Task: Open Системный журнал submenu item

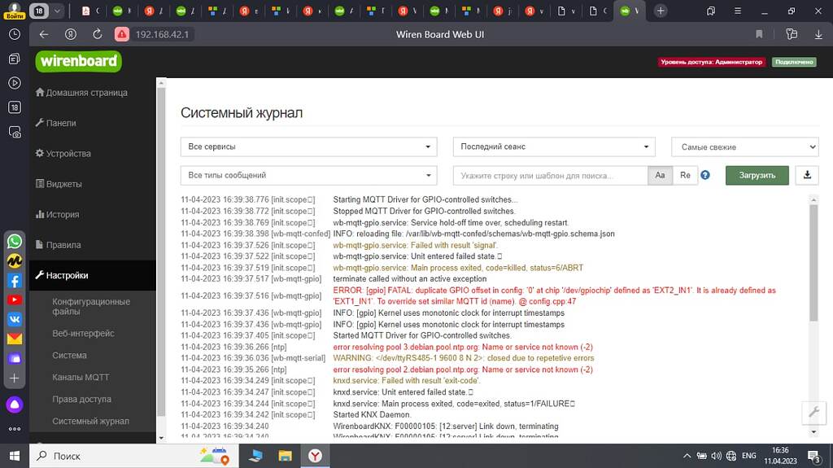Action: 90,422
